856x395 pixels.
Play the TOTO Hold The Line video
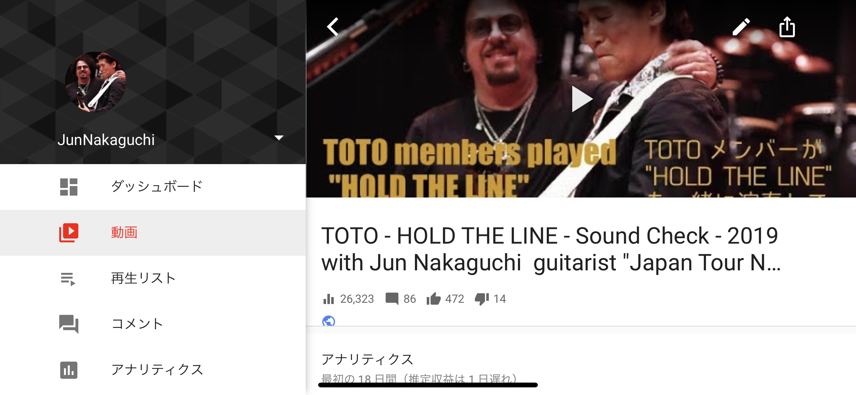click(x=582, y=99)
